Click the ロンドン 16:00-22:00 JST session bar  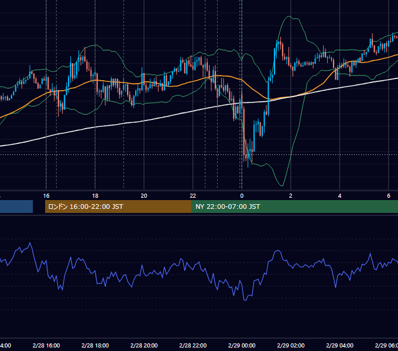(x=118, y=207)
